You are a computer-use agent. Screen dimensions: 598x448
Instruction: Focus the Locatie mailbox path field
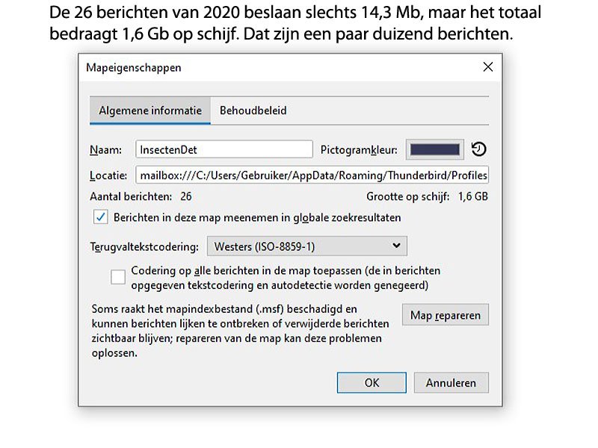point(312,176)
